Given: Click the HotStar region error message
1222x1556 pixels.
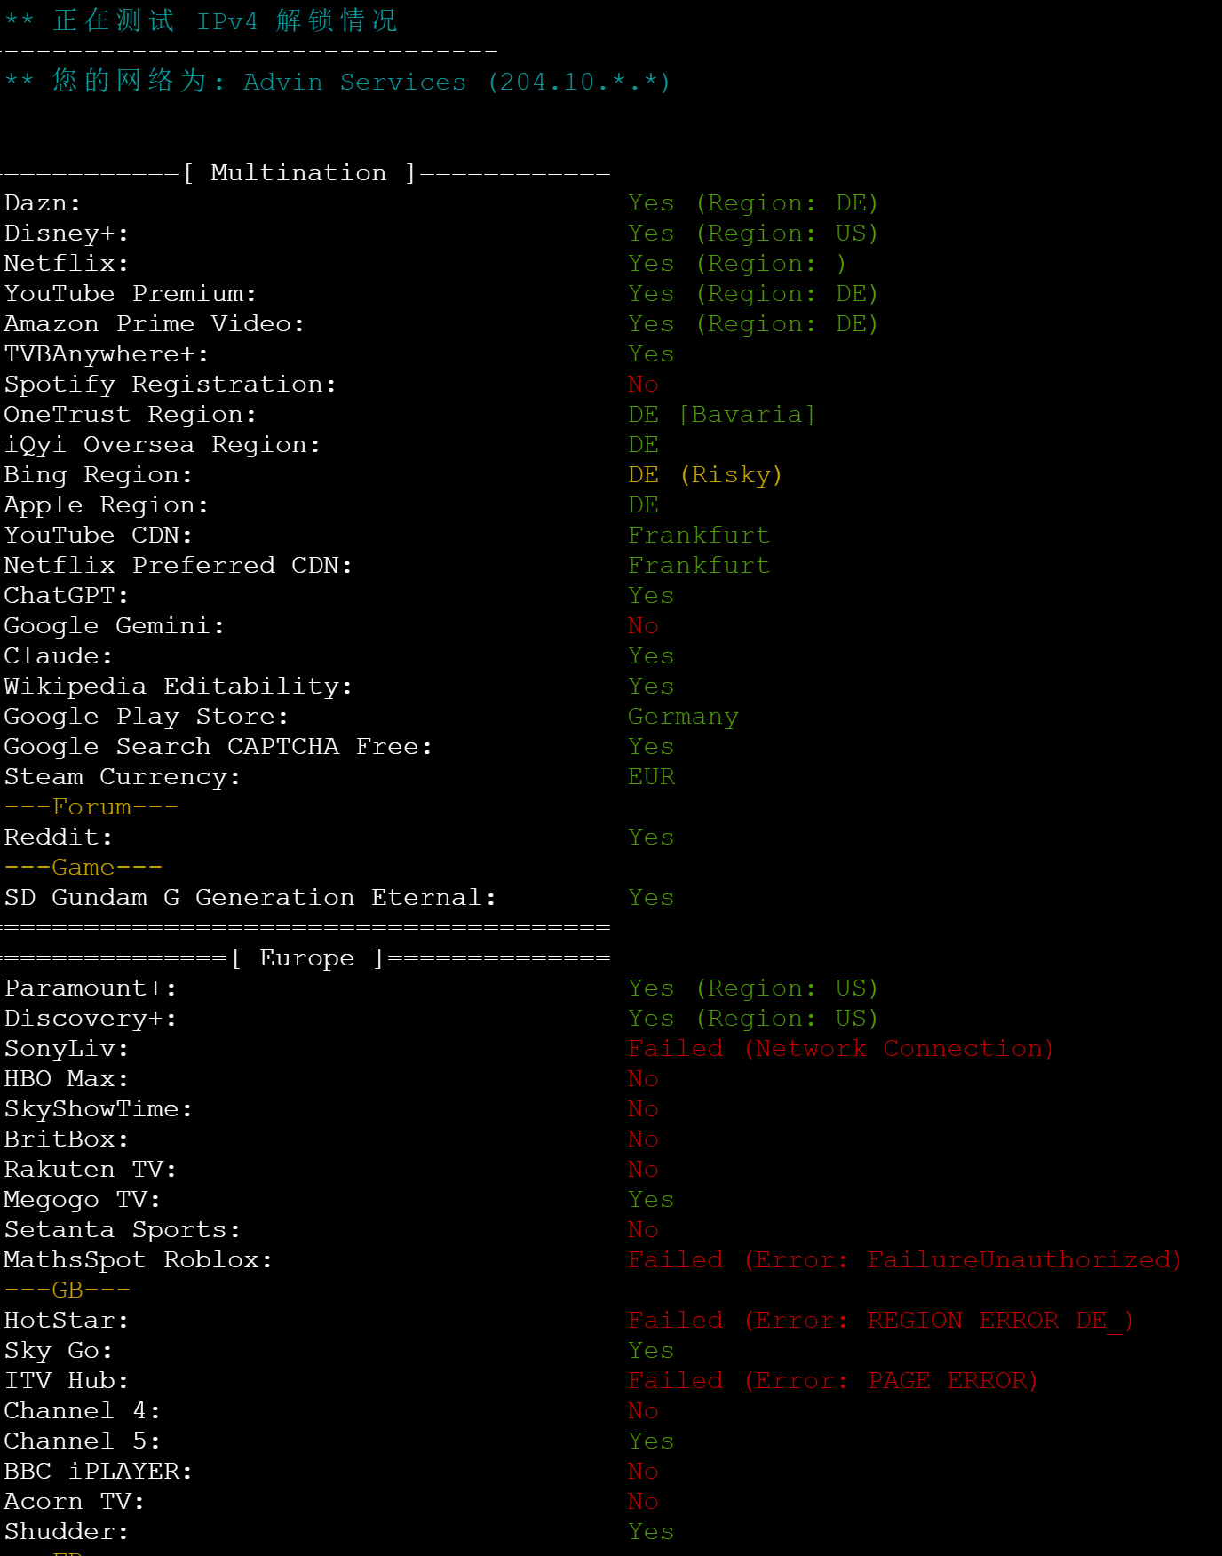Looking at the screenshot, I should tap(880, 1321).
